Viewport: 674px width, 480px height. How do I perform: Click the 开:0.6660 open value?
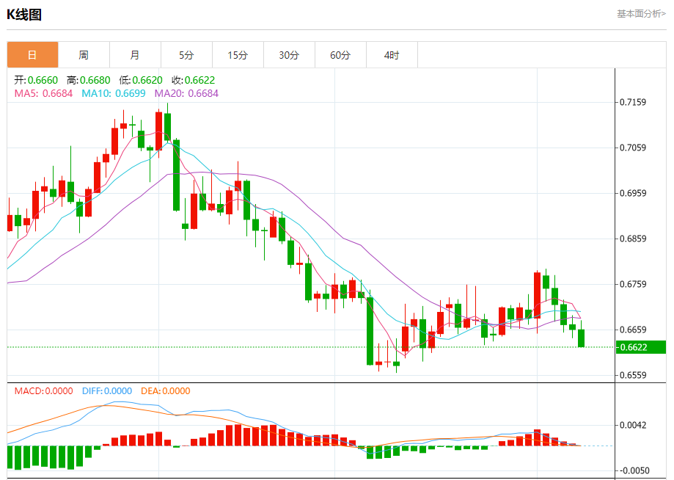pos(36,80)
